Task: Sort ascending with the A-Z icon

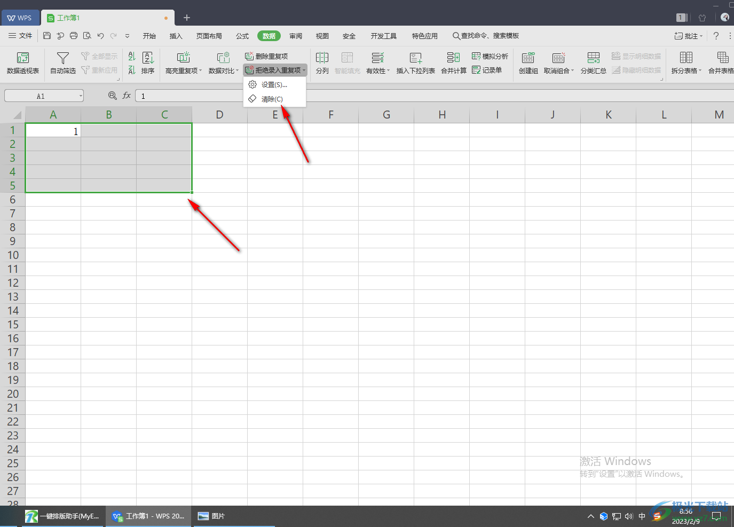Action: pyautogui.click(x=132, y=57)
